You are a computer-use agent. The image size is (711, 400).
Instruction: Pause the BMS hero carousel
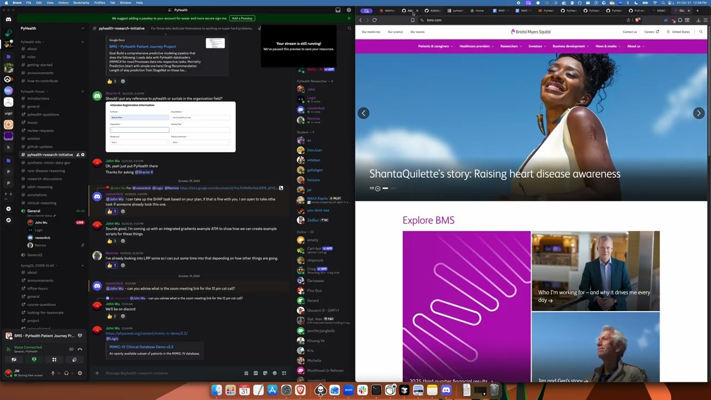(x=378, y=188)
